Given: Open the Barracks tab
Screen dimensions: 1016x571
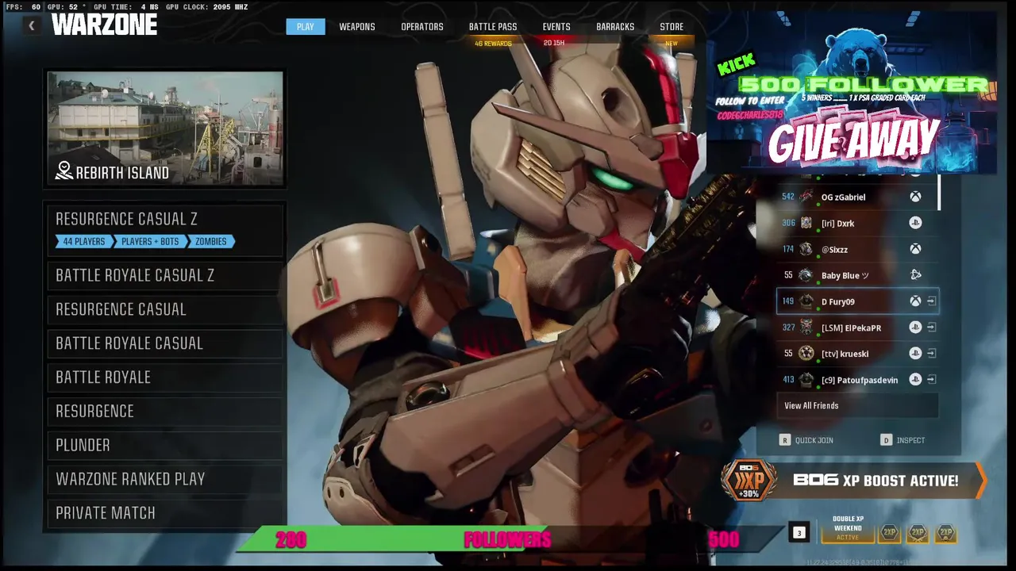Looking at the screenshot, I should click(615, 27).
